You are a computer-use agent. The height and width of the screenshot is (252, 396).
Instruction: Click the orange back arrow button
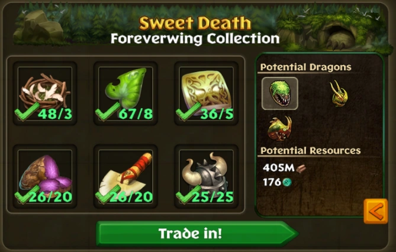[x=376, y=211]
